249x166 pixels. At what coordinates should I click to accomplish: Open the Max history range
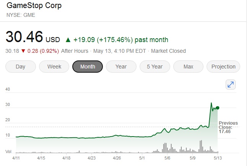tap(188, 67)
